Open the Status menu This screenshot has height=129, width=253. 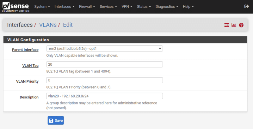point(144,7)
